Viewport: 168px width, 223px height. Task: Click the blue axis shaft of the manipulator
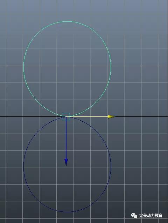point(66,140)
